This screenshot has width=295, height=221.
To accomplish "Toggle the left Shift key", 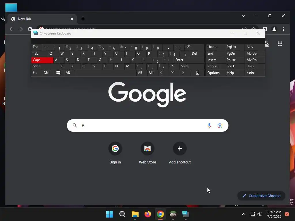I will [x=45, y=66].
